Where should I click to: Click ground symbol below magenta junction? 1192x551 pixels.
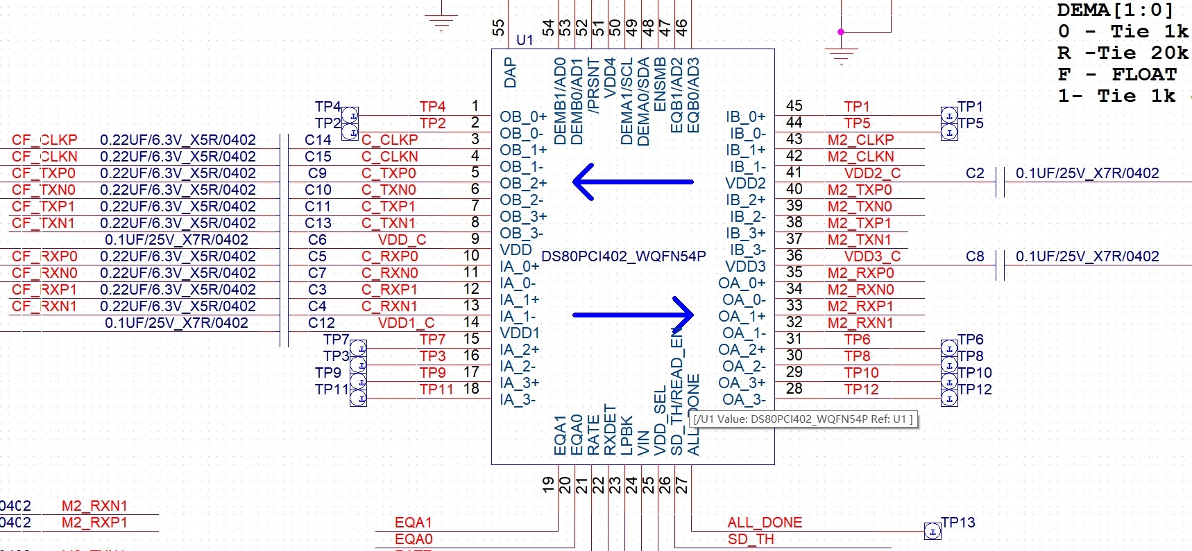pyautogui.click(x=841, y=55)
